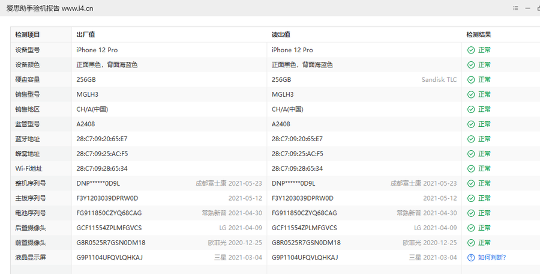This screenshot has height=274, width=540.
Task: Click the 读出值 column header
Action: (x=281, y=35)
